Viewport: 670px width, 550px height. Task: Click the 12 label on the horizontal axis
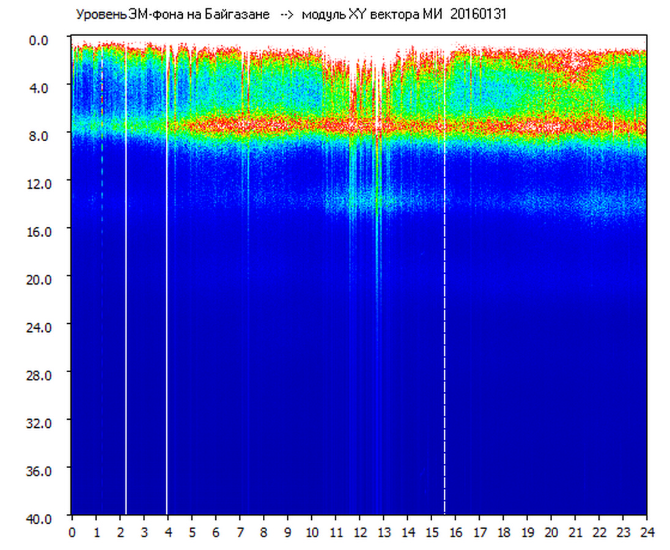pyautogui.click(x=359, y=532)
